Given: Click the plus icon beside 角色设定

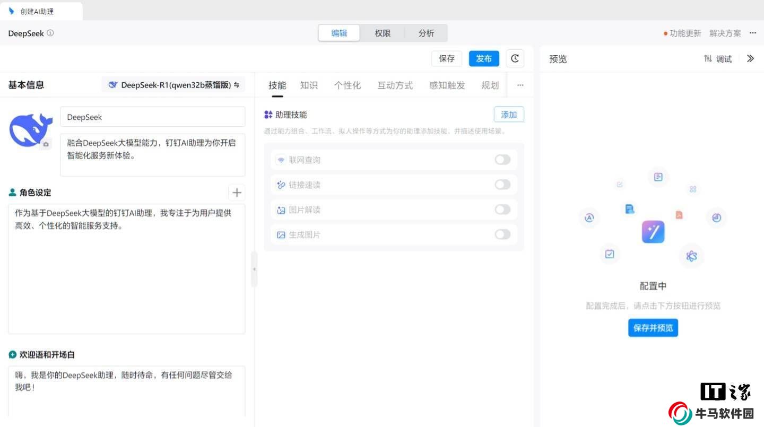Looking at the screenshot, I should tap(237, 193).
